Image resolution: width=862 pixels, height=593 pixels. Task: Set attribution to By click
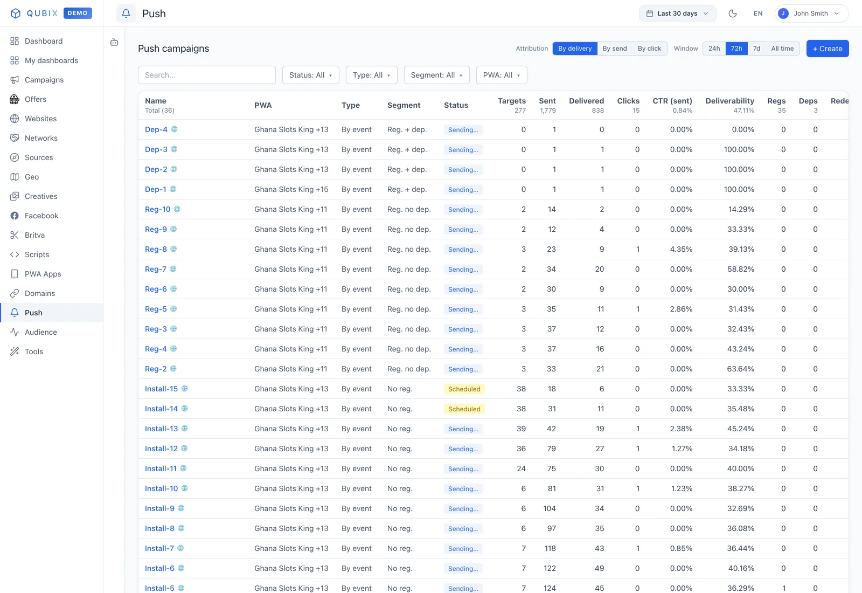[649, 49]
